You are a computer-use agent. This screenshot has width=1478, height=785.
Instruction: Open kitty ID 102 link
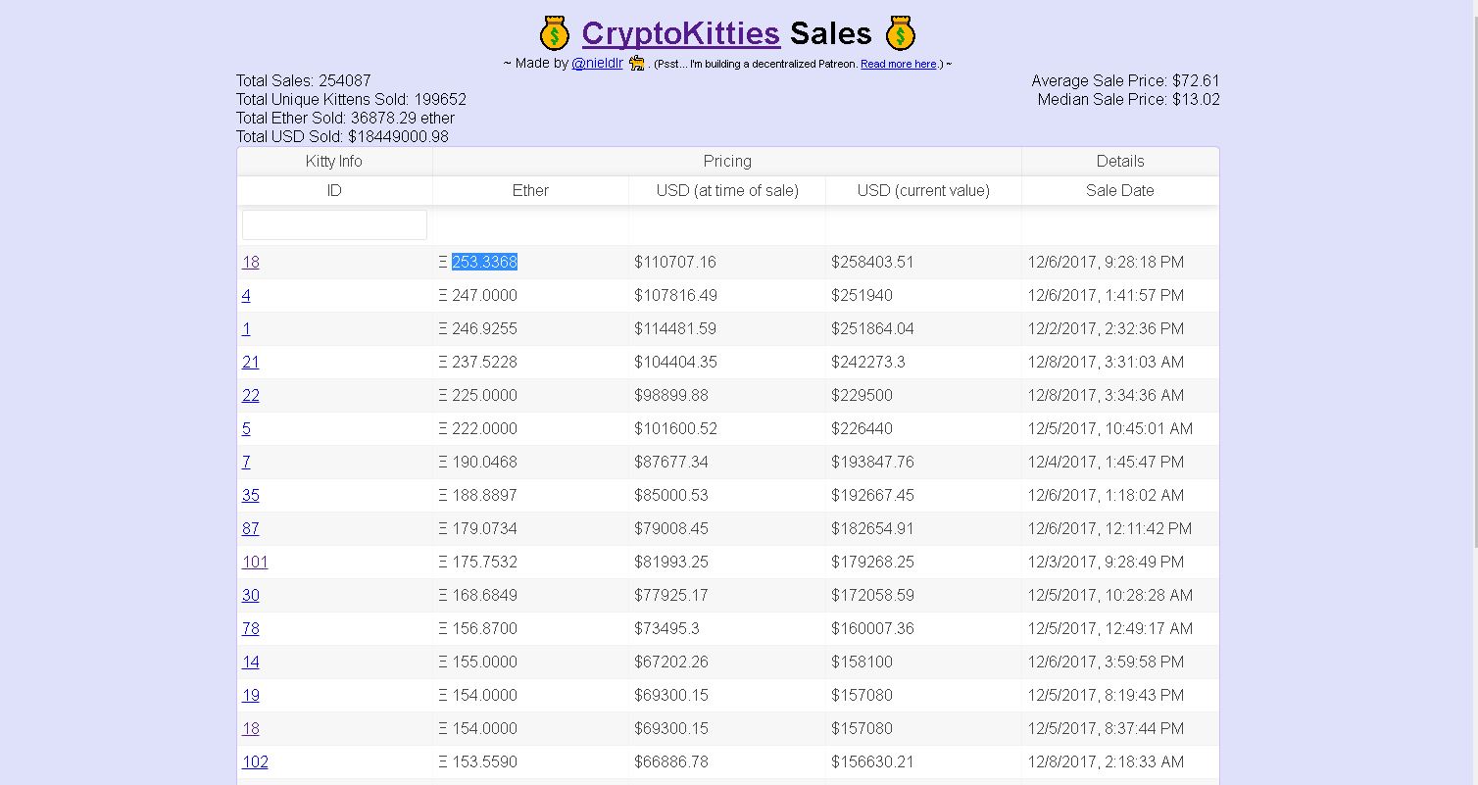[255, 761]
